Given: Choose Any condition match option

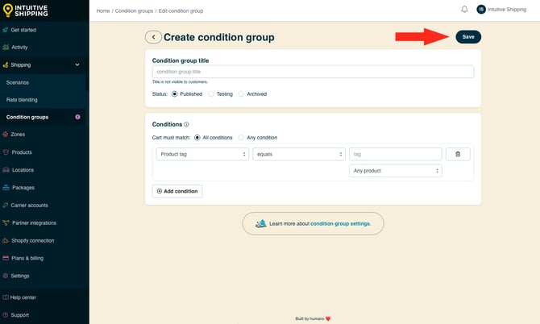Looking at the screenshot, I should (x=241, y=137).
